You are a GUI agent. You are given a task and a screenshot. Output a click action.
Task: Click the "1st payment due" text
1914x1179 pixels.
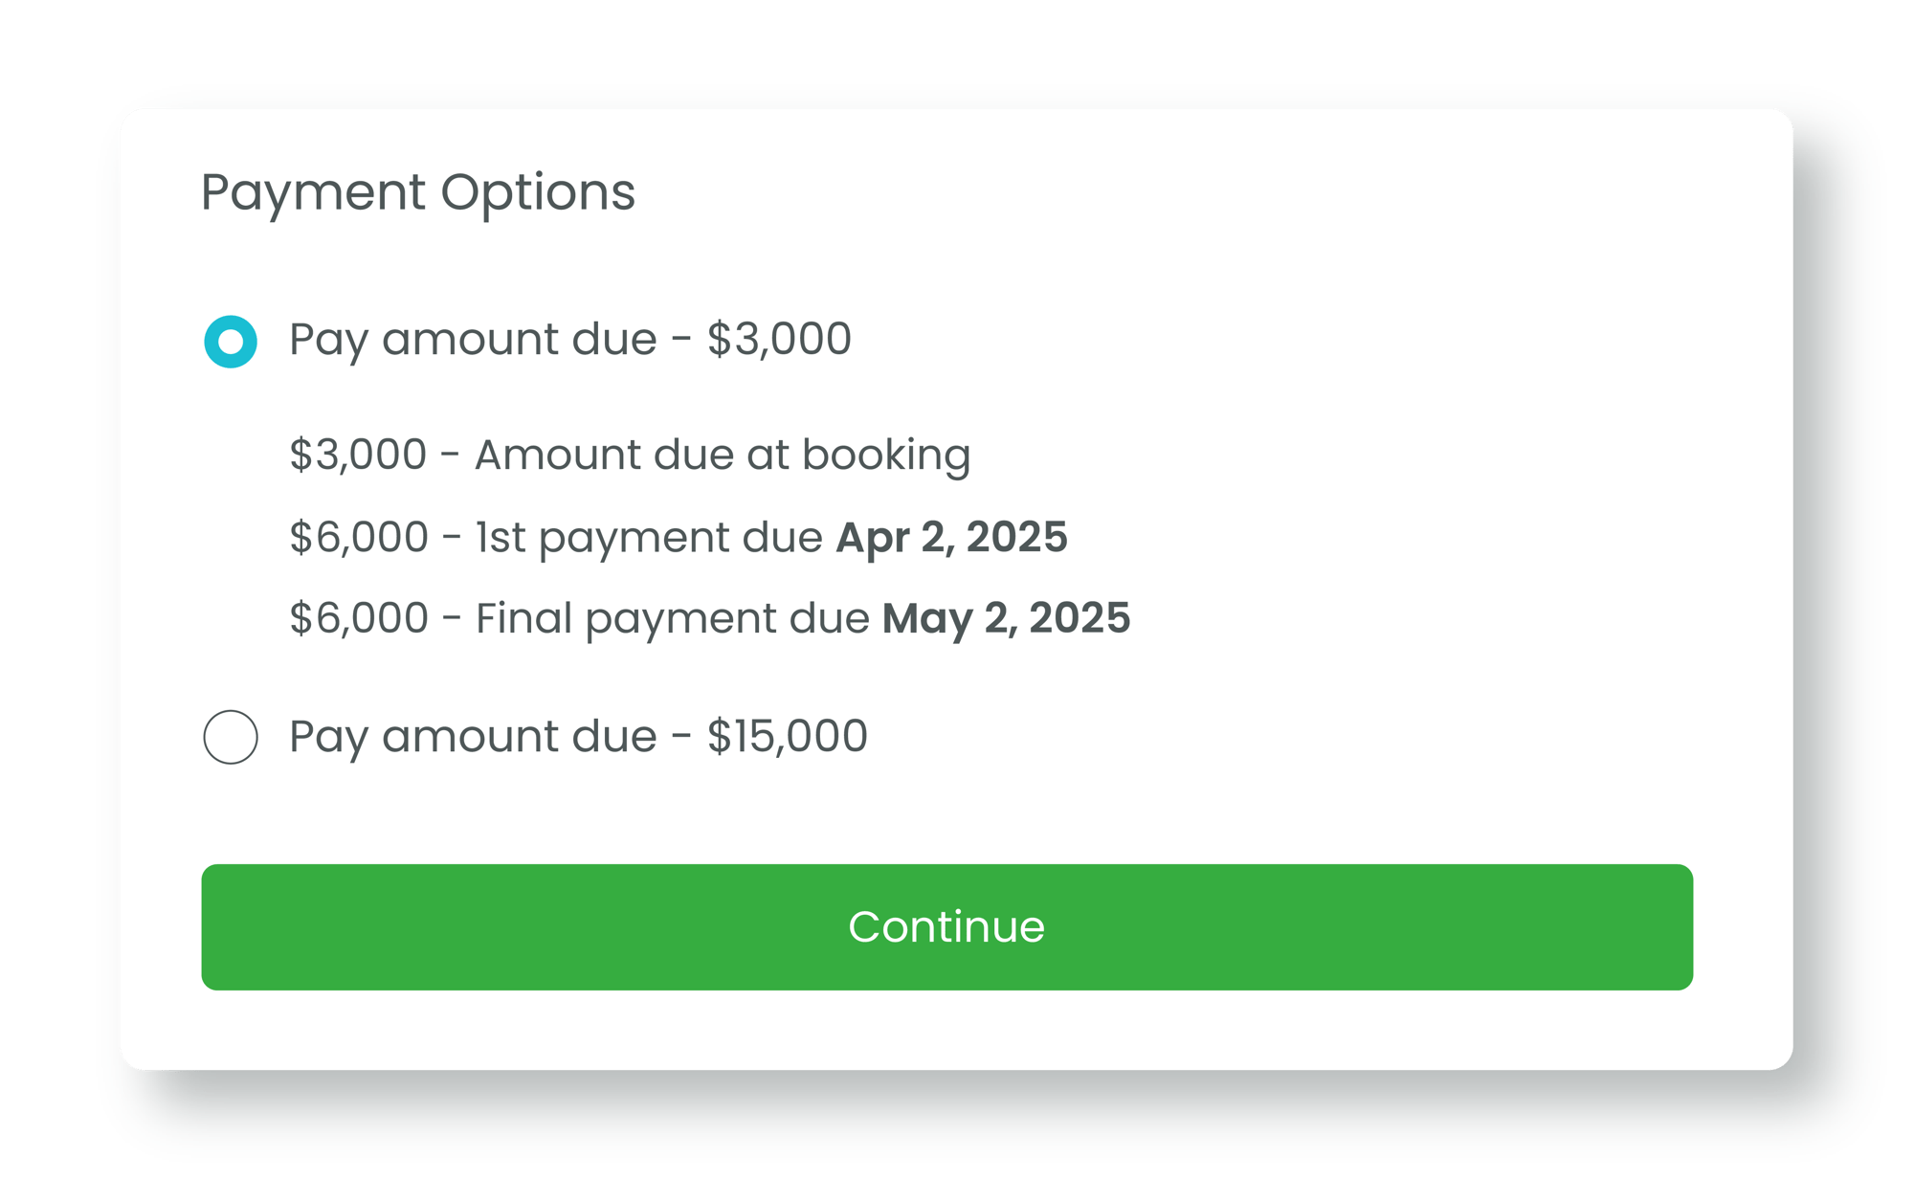click(x=649, y=537)
